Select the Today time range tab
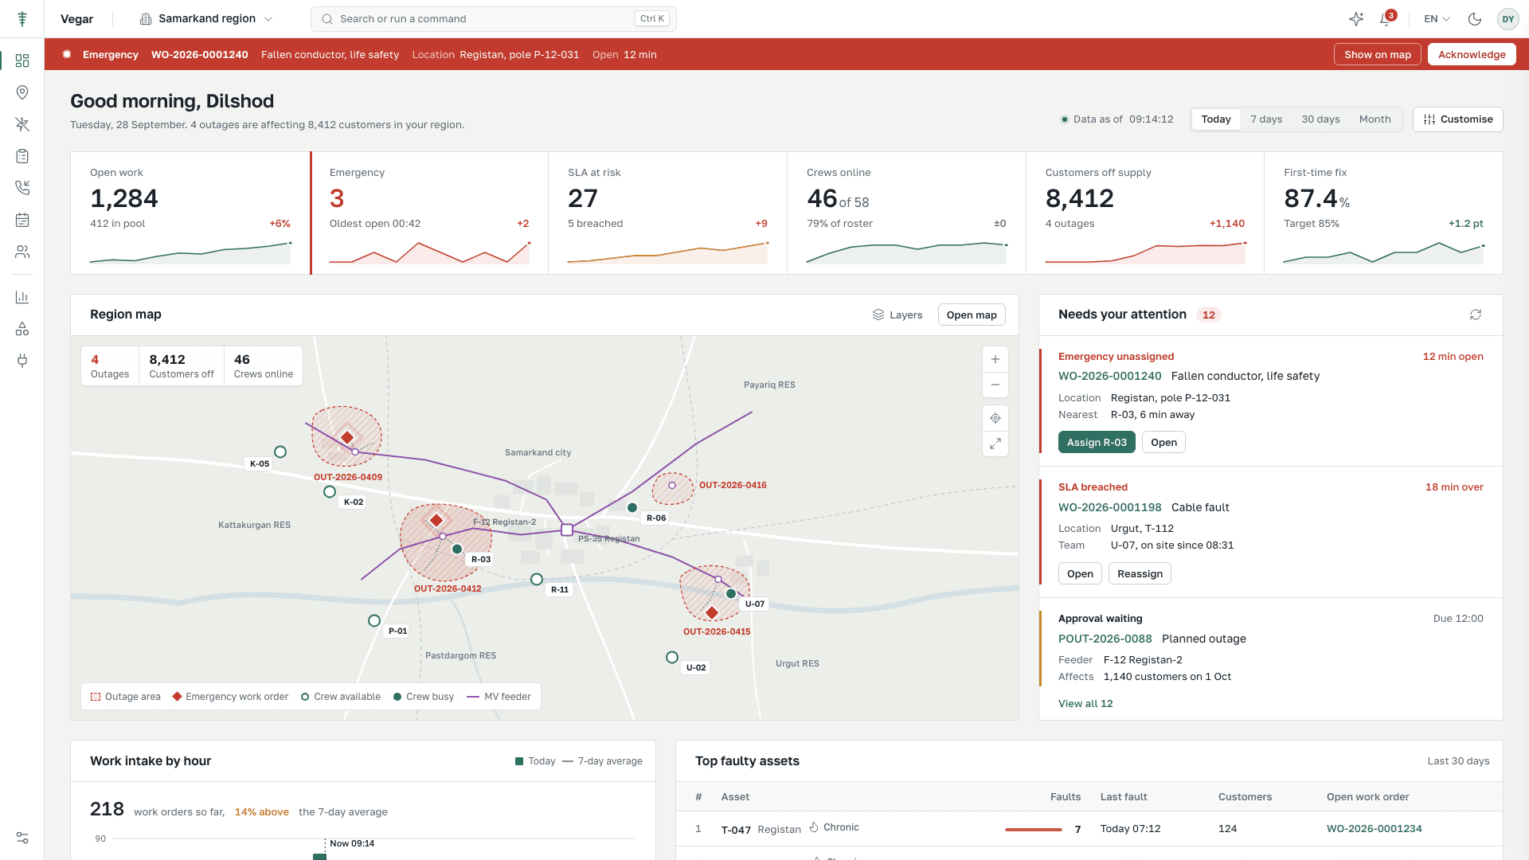This screenshot has width=1529, height=860. (x=1216, y=119)
